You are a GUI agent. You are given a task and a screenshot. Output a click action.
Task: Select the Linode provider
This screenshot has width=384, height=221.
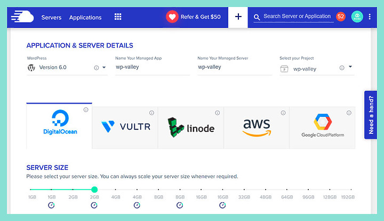pyautogui.click(x=191, y=128)
